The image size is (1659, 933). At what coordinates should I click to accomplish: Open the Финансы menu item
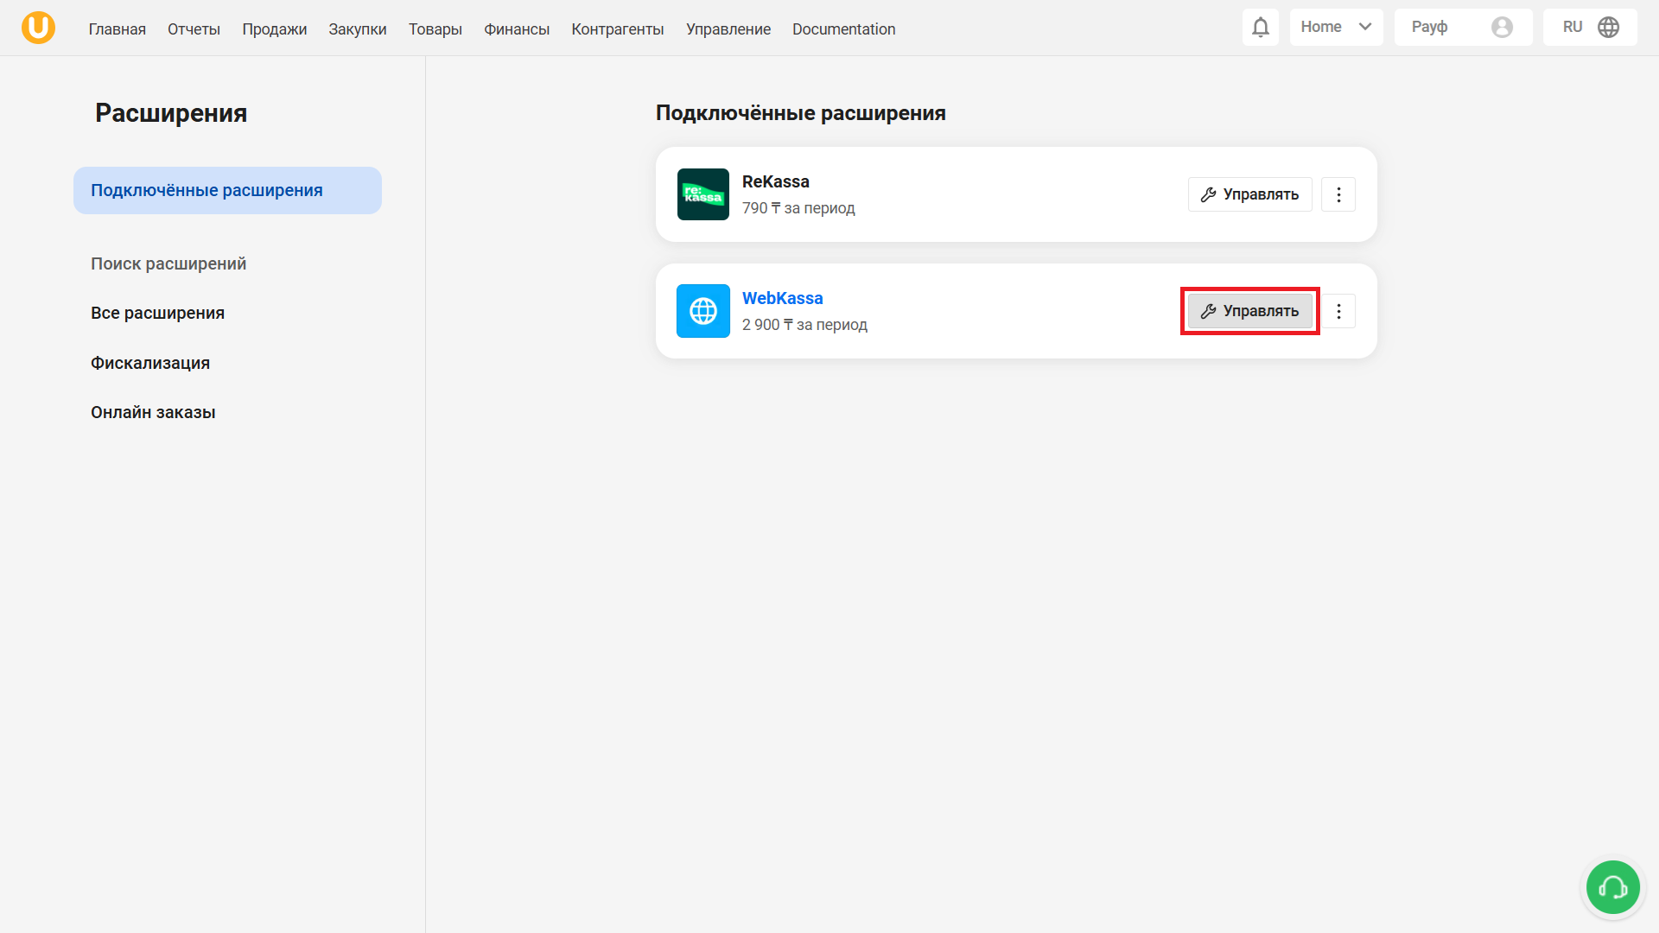coord(516,29)
